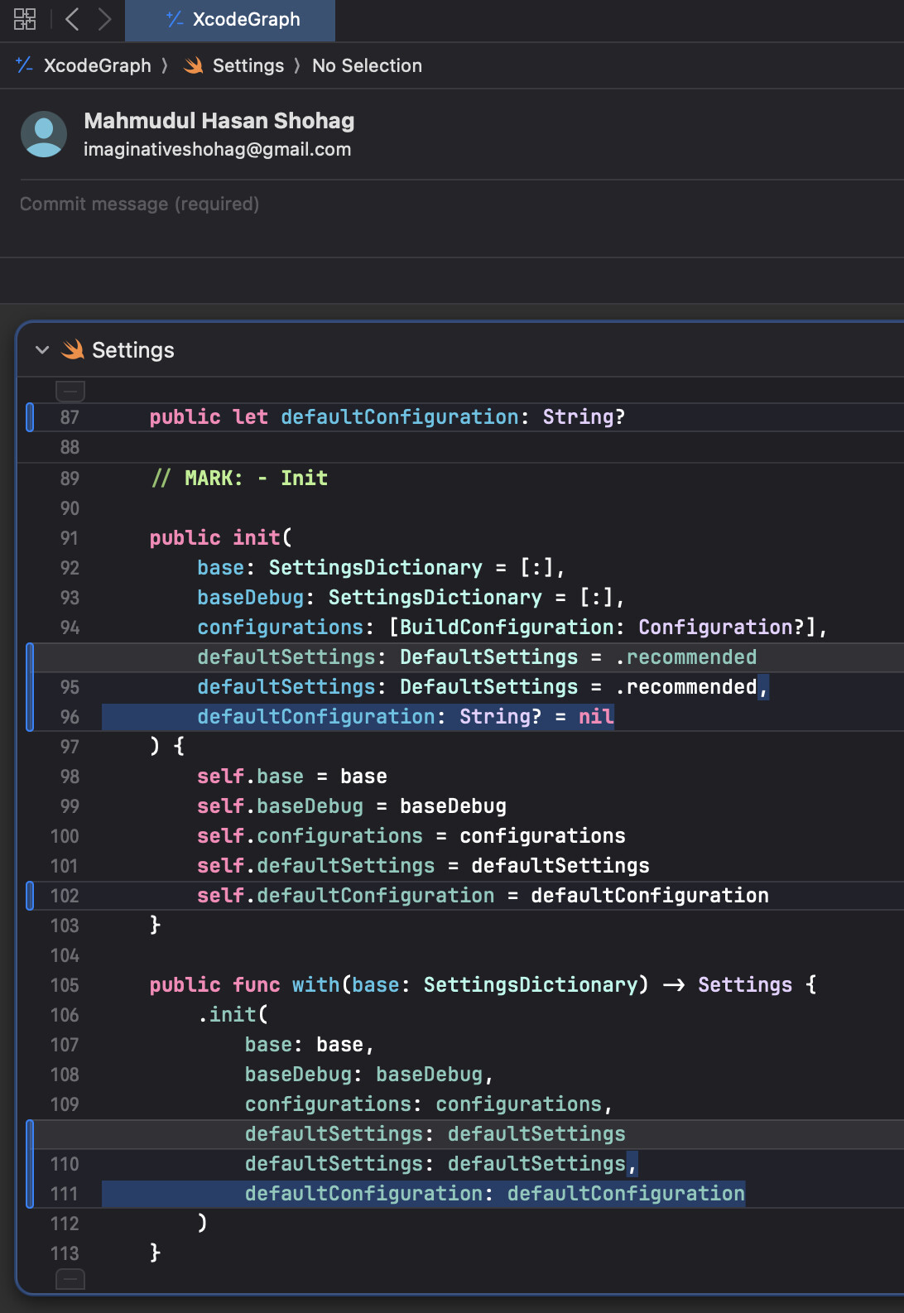This screenshot has height=1313, width=904.
Task: Click 'self.base = base' line
Action: 292,777
